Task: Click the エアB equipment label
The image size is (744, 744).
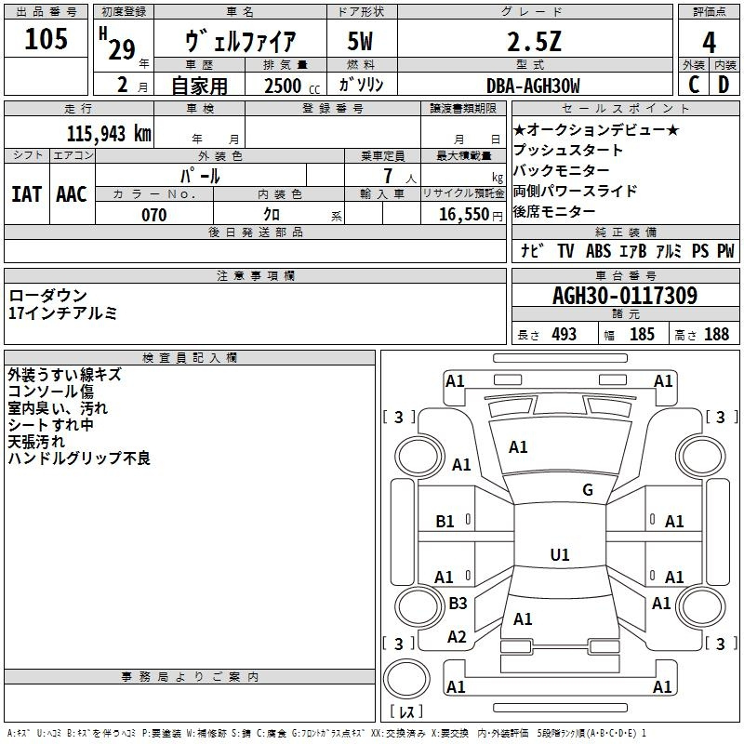Action: (633, 250)
